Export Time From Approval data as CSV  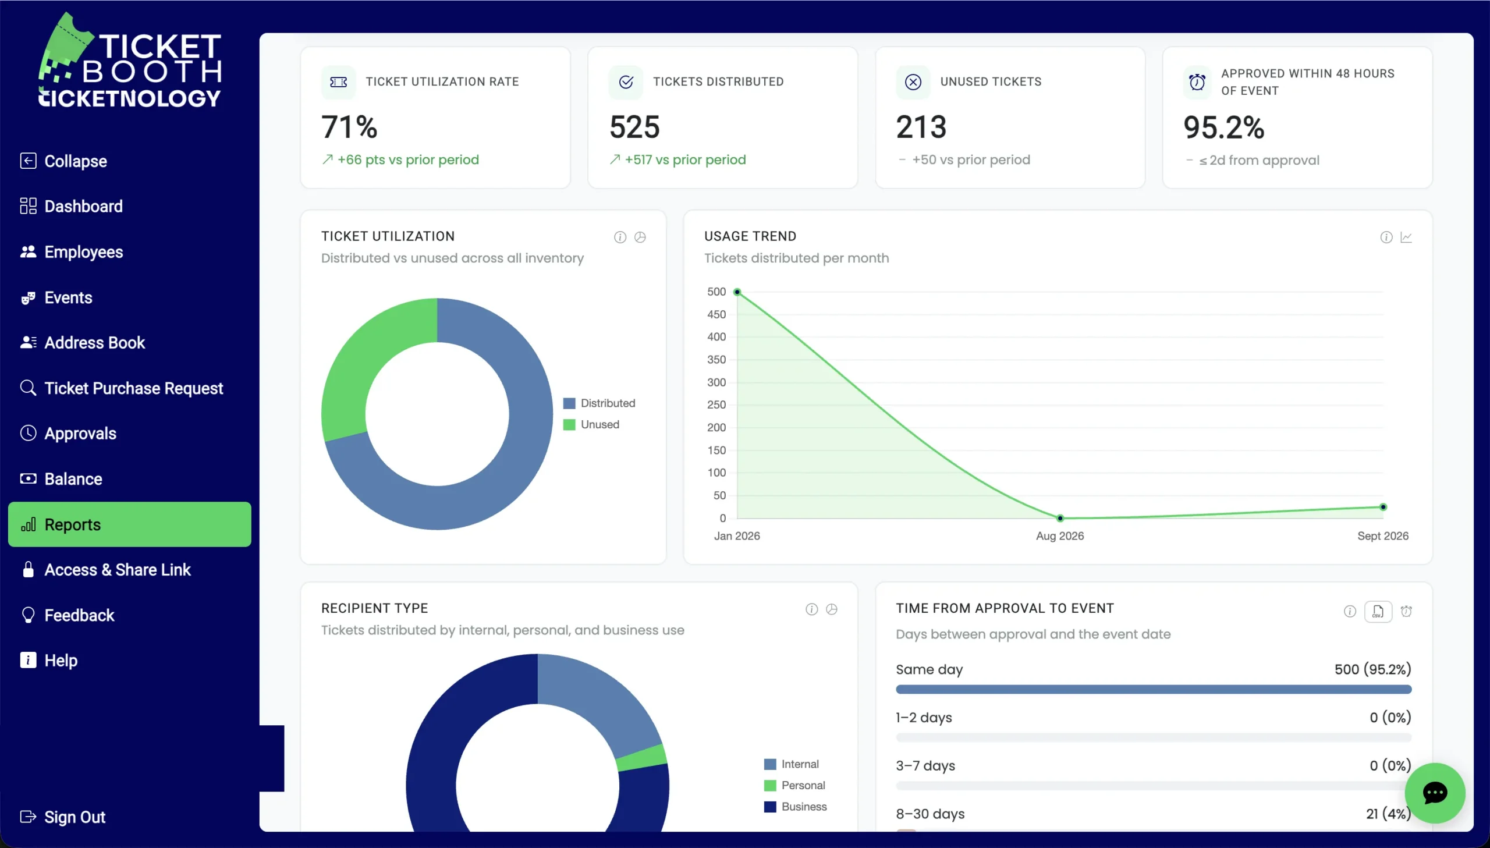1378,612
